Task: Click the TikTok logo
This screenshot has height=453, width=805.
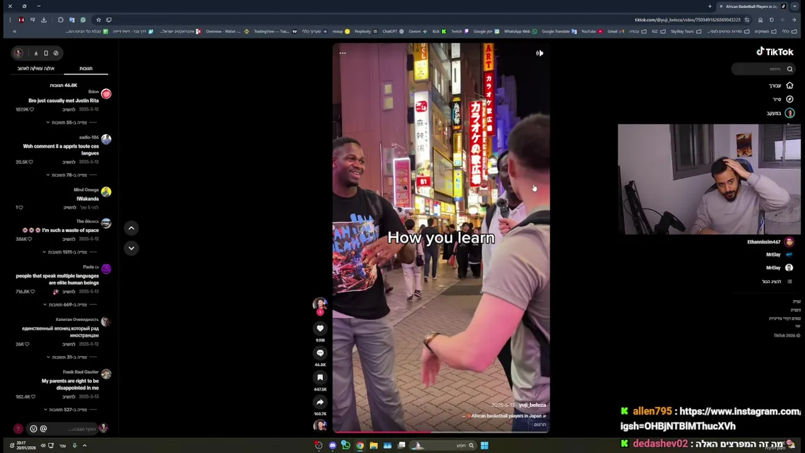Action: (775, 52)
